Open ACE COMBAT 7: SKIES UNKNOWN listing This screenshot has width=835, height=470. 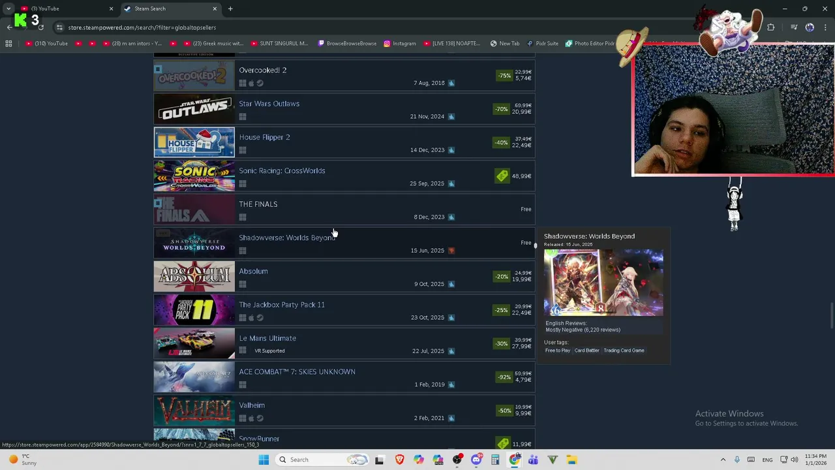pos(344,377)
